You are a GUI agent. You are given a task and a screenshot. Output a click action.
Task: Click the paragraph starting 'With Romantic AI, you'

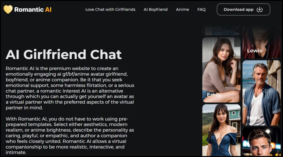pos(70,135)
